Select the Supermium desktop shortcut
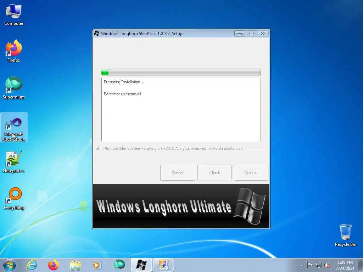 tap(14, 88)
